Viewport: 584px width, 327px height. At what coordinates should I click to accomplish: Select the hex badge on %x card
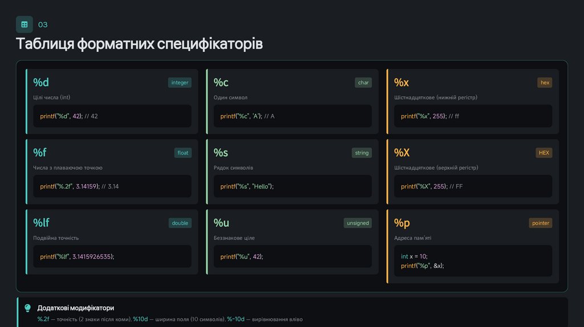[x=545, y=83]
